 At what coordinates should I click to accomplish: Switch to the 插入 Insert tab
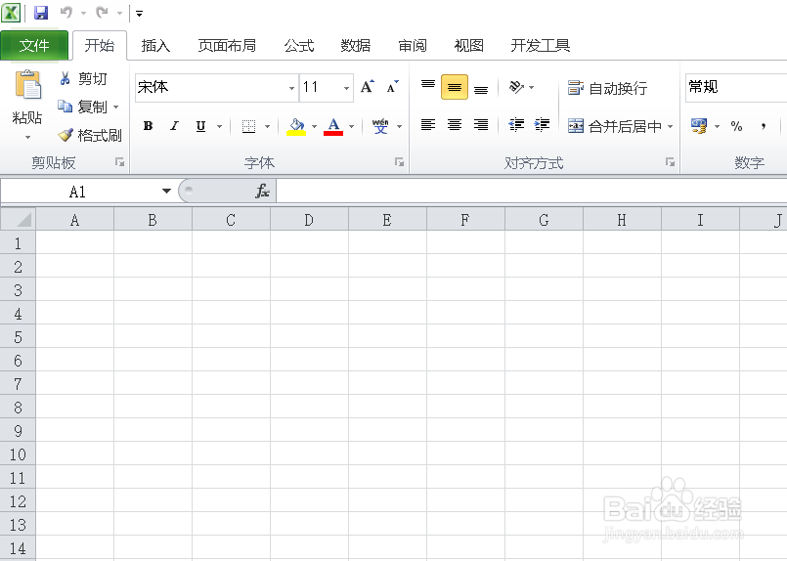tap(155, 46)
